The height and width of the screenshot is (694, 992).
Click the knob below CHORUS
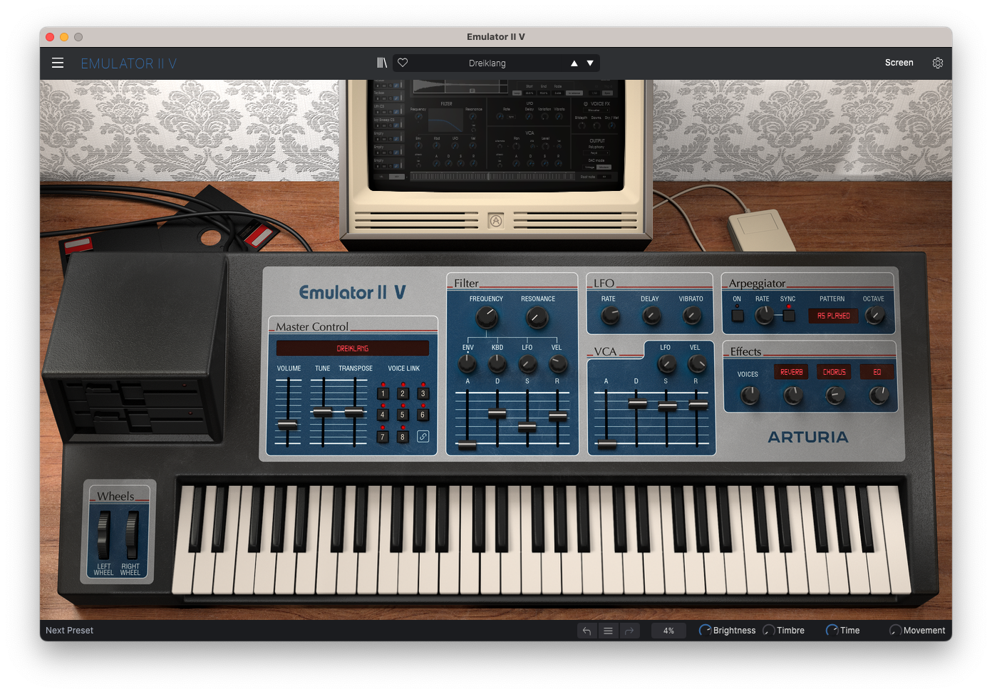click(x=835, y=395)
